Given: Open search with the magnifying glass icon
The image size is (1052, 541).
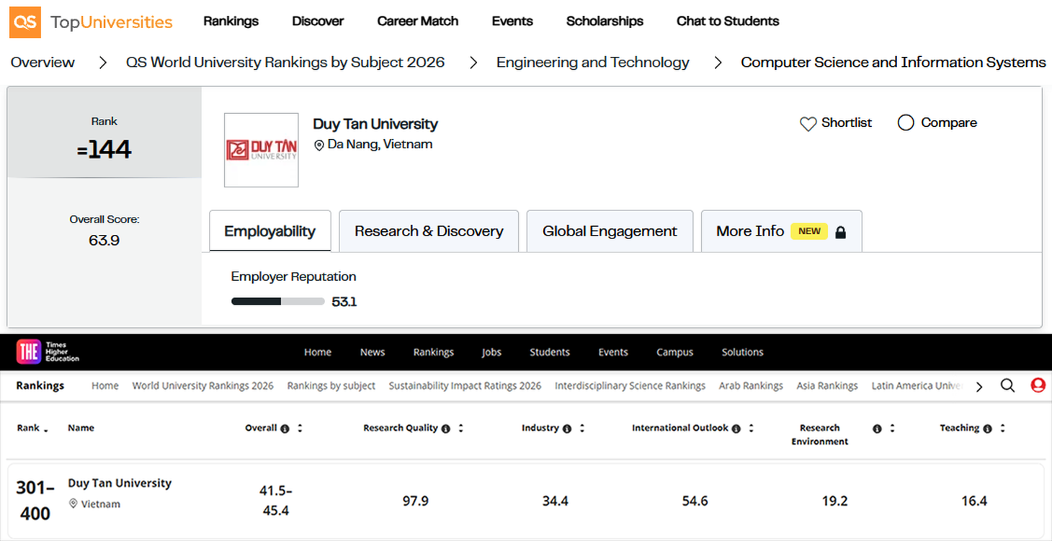Looking at the screenshot, I should pos(1007,386).
